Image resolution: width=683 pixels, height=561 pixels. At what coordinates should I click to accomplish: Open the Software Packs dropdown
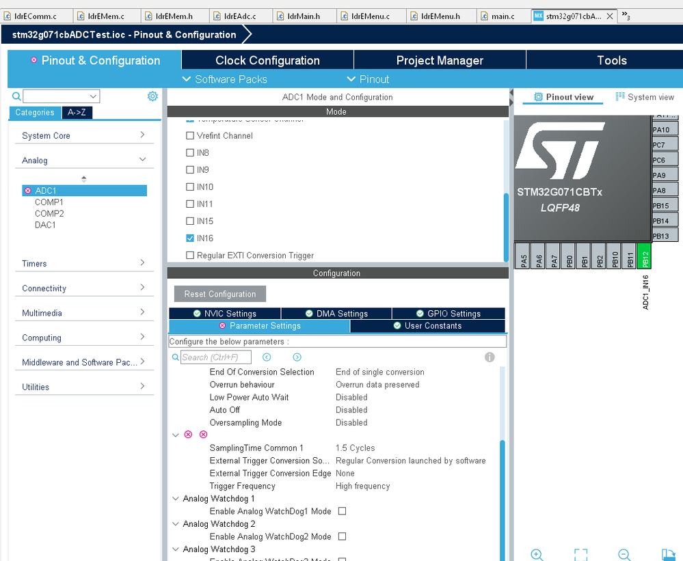[x=224, y=79]
